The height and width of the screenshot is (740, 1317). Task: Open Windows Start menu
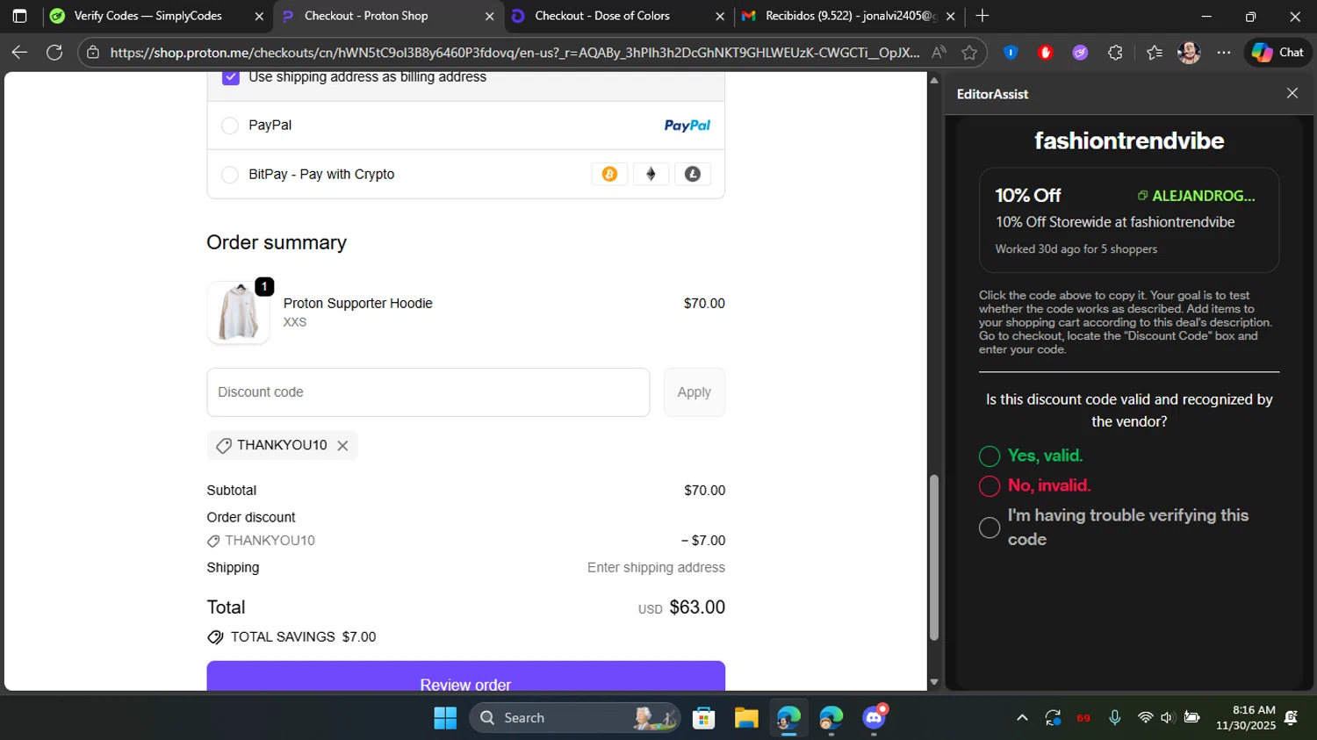(445, 718)
